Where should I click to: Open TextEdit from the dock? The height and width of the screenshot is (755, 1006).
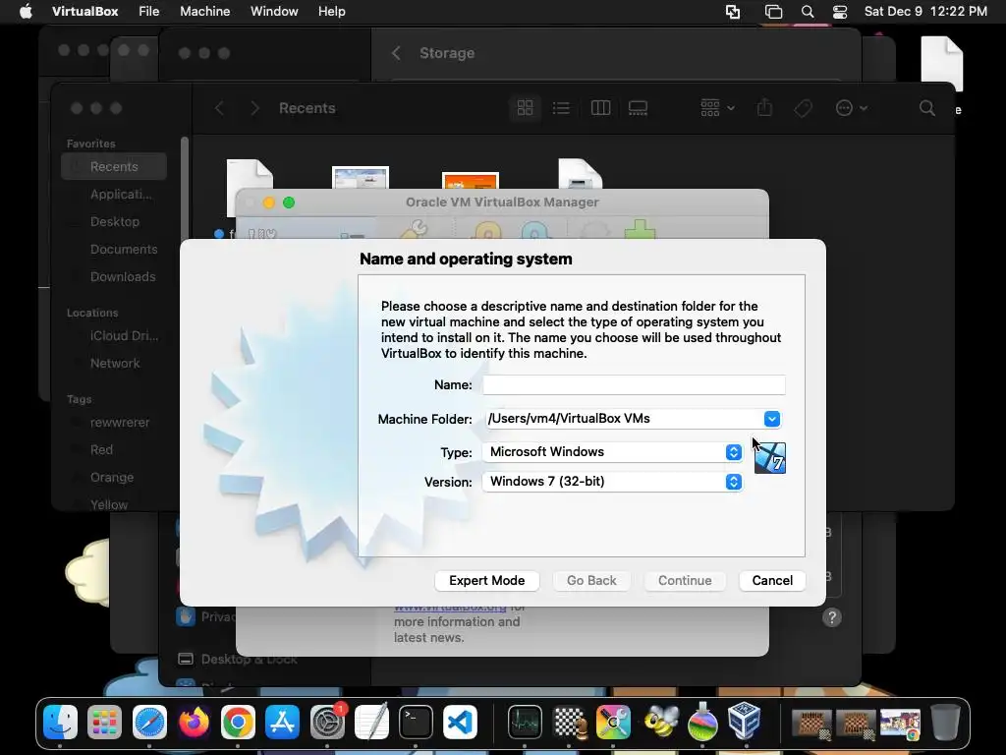tap(371, 722)
